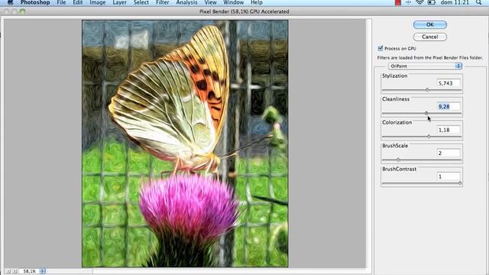Click the zoom out minus button

coord(8,271)
